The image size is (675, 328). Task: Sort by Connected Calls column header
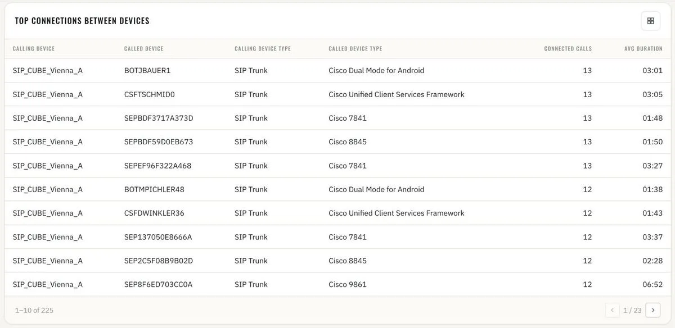click(x=568, y=49)
